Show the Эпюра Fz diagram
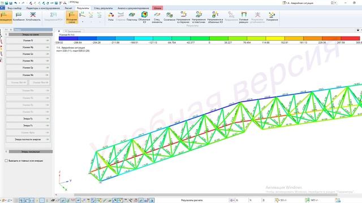The width and height of the screenshot is (362, 203). (x=28, y=125)
